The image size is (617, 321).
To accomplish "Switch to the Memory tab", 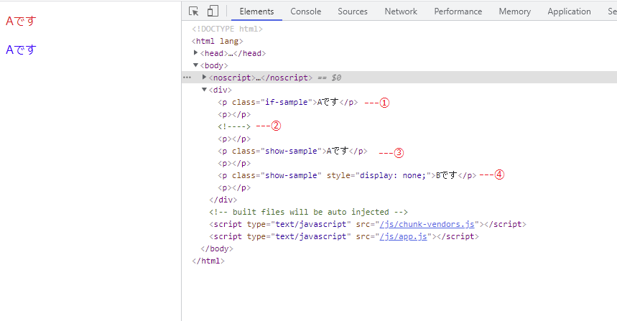I will 515,11.
